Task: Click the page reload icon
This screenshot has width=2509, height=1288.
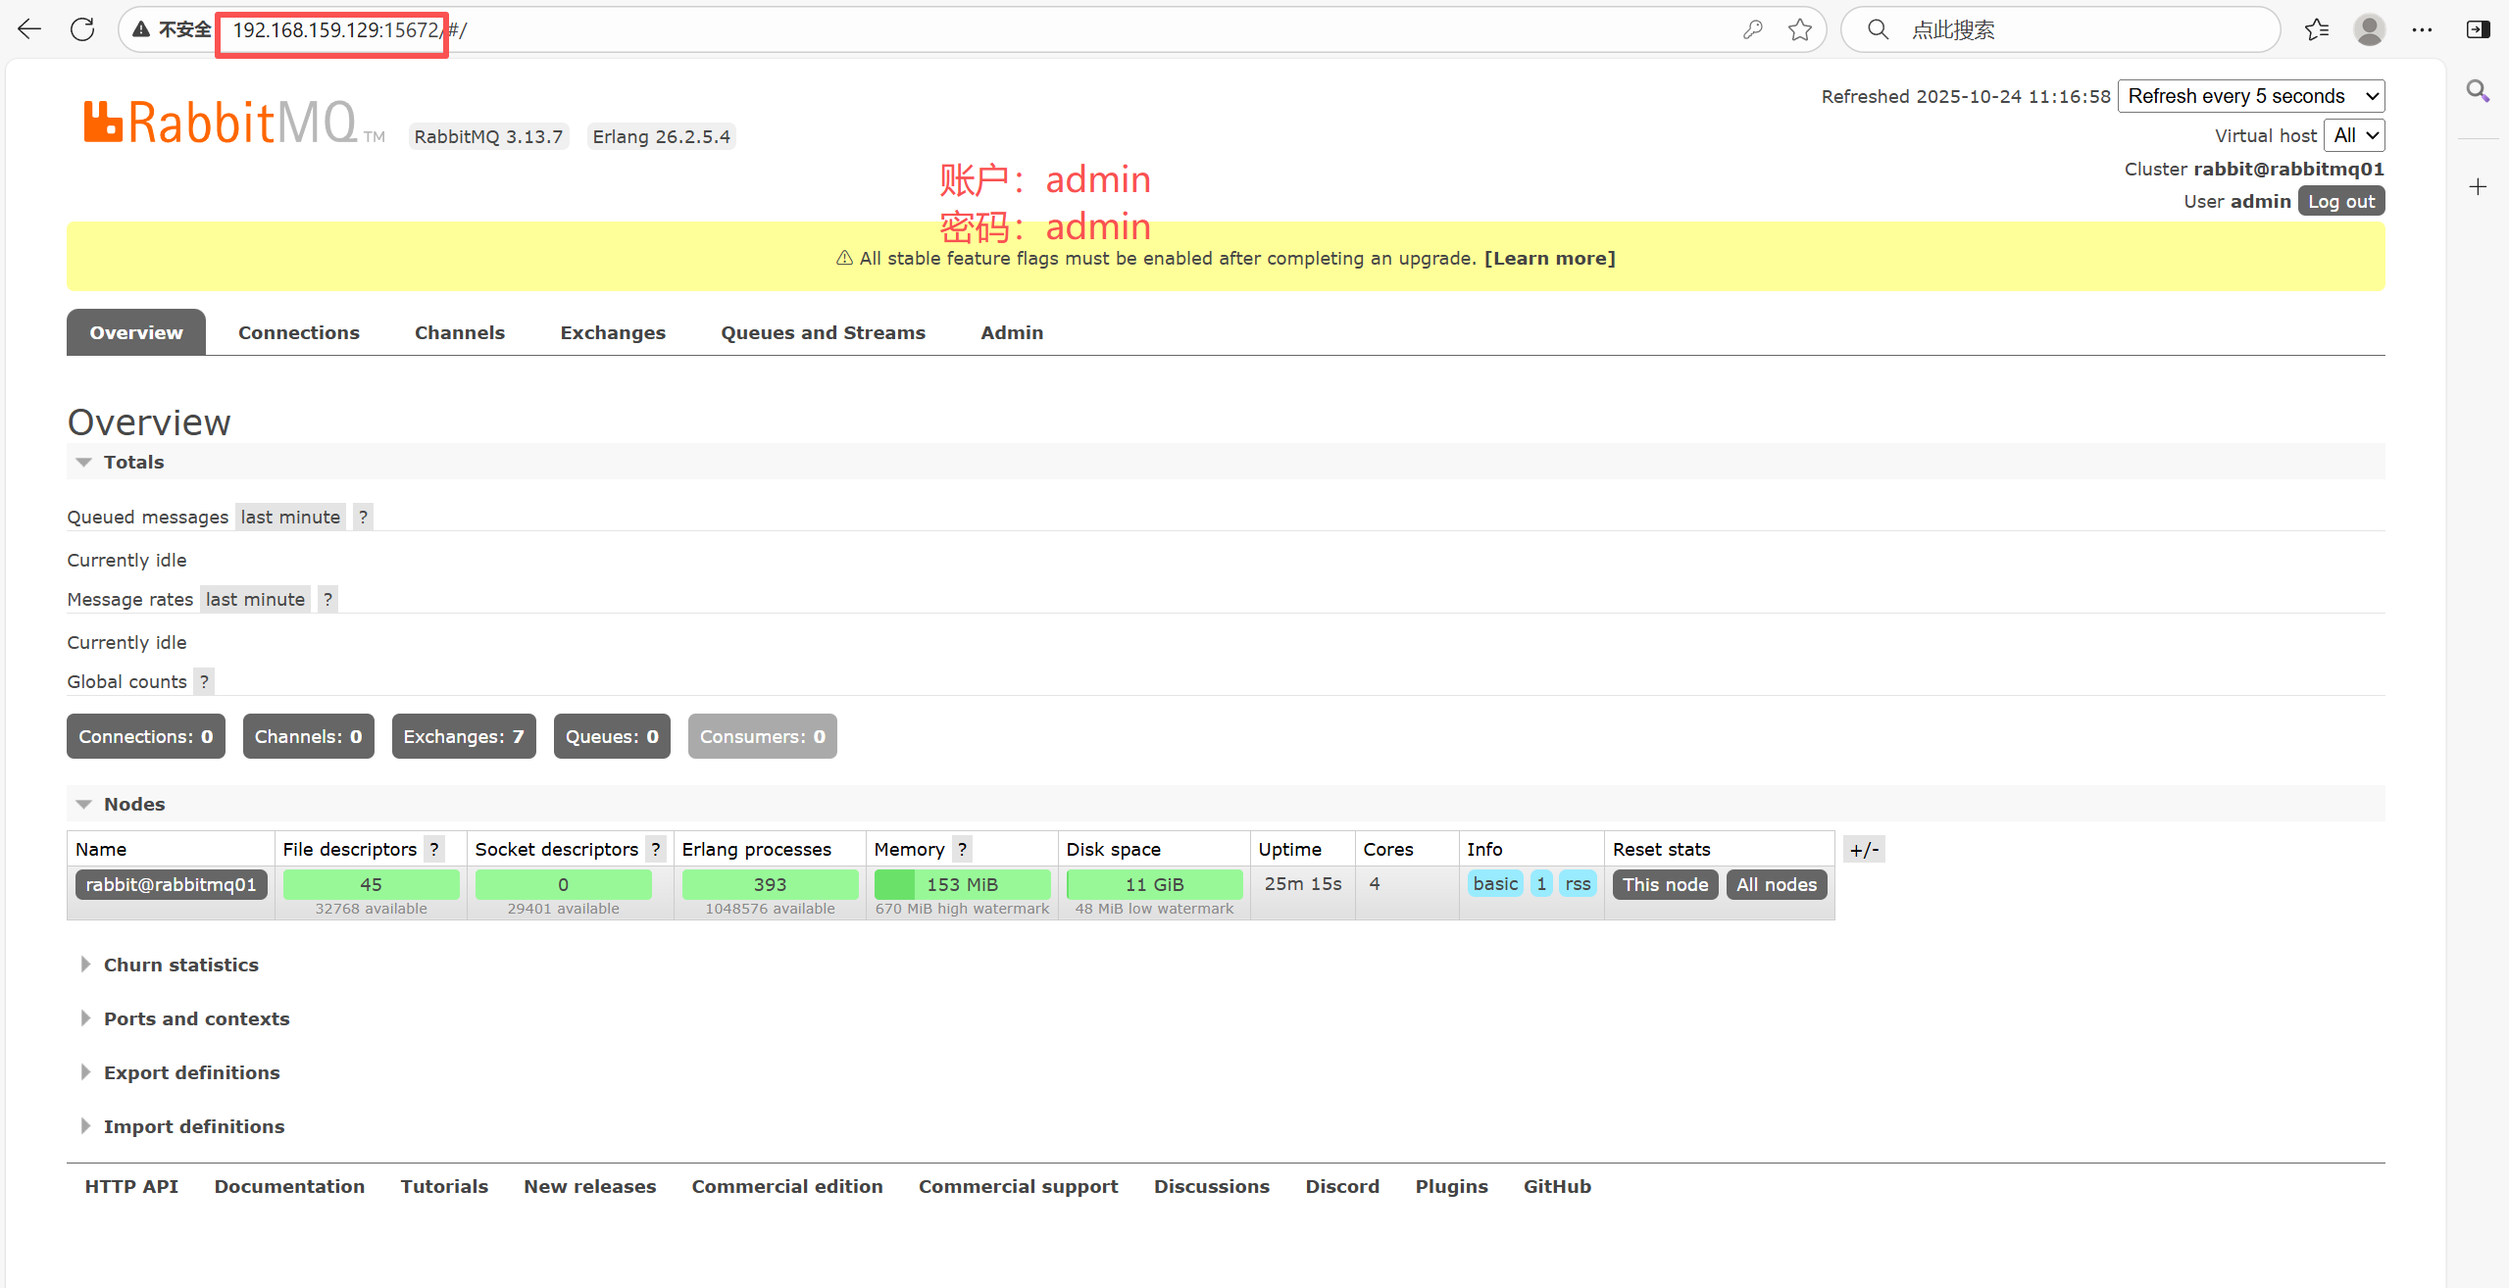Action: click(82, 29)
